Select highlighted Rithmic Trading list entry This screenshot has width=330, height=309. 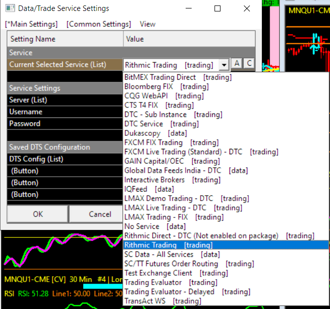tap(225, 245)
